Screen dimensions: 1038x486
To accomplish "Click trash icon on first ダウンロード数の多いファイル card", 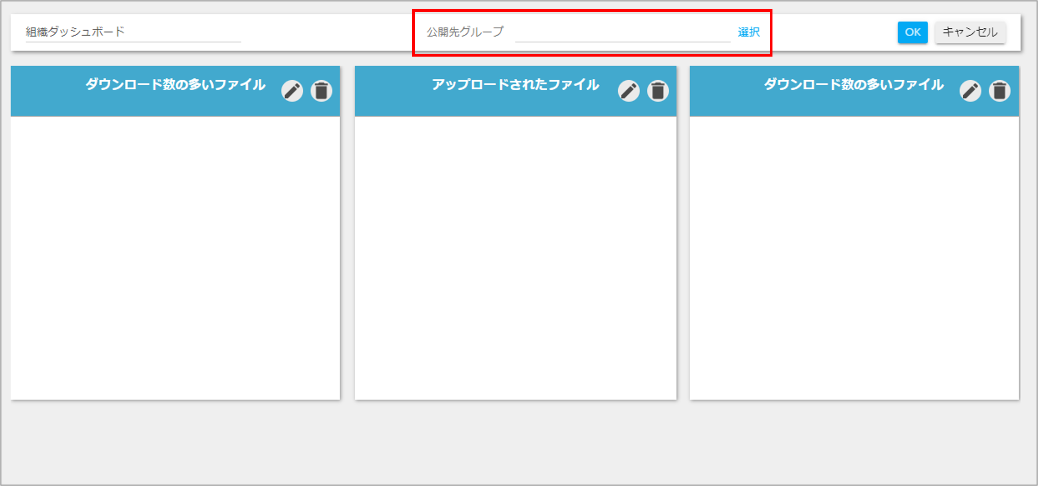I will pos(321,91).
